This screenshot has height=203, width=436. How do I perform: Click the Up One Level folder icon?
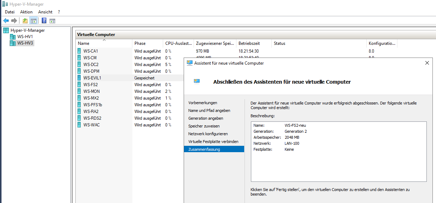(x=25, y=20)
